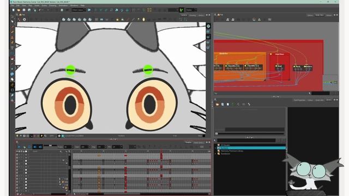This screenshot has width=349, height=196.
Task: Click the share icon in Library toolbar
Action: pos(238,104)
